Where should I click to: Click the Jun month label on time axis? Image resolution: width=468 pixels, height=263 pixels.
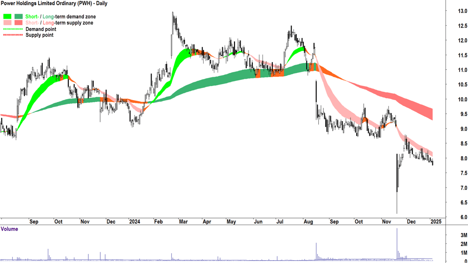coord(258,222)
